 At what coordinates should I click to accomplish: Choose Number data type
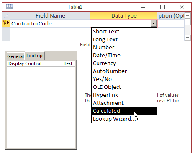[x=124, y=48]
